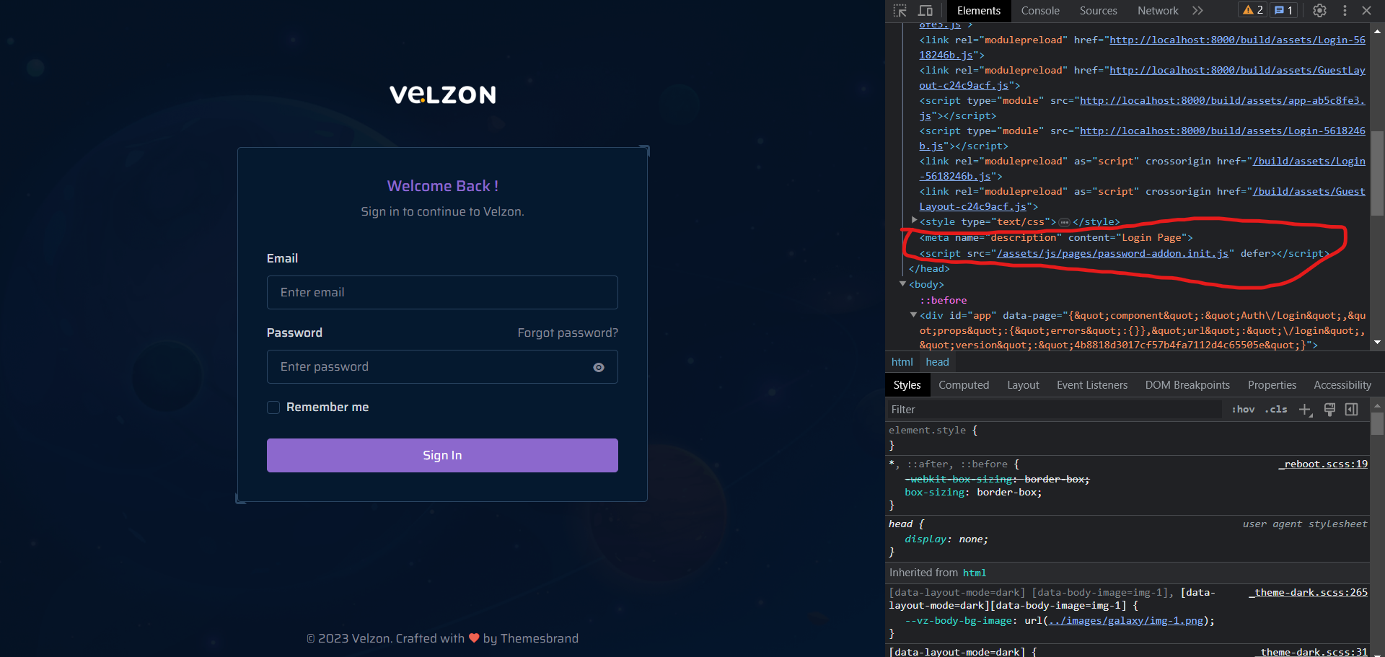Open the _theme-dark.scss:265 source link

pos(1309,592)
